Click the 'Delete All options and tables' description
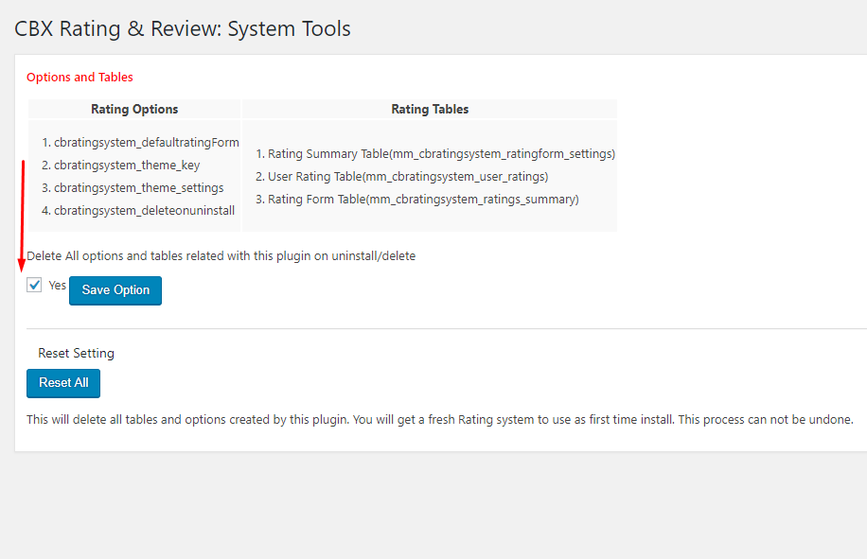This screenshot has width=867, height=559. [x=221, y=256]
